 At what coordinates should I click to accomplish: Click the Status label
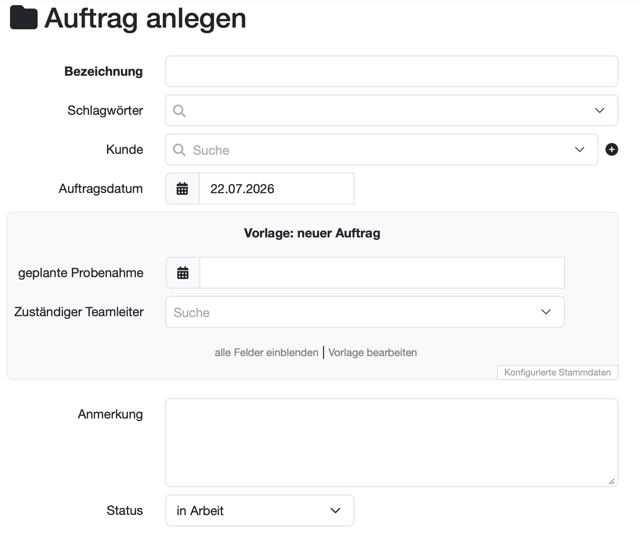(125, 511)
